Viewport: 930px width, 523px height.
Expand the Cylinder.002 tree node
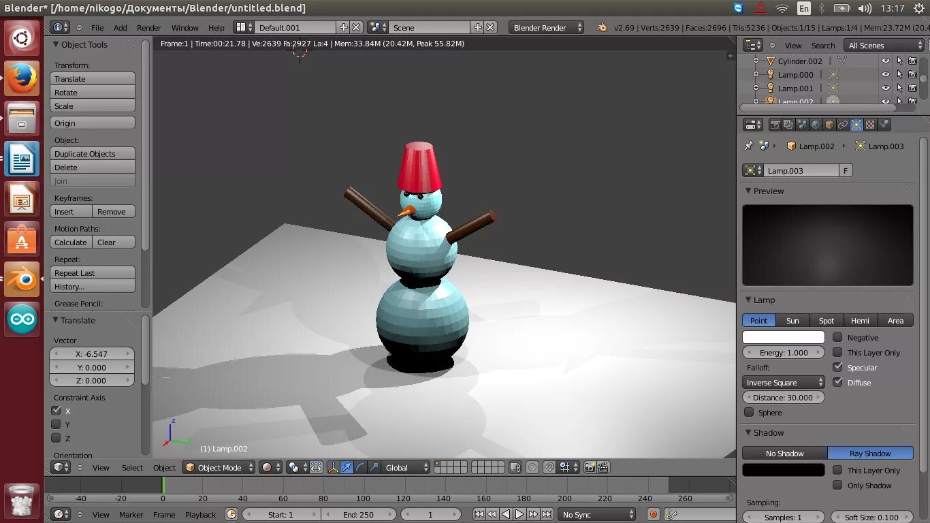756,61
